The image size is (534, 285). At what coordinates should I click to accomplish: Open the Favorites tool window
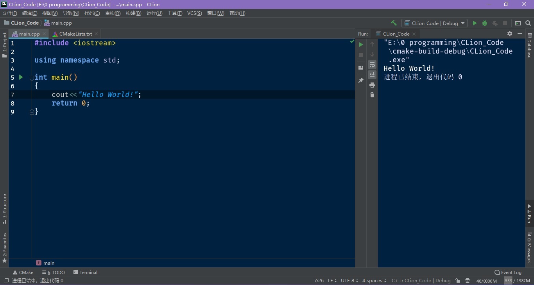[4, 248]
